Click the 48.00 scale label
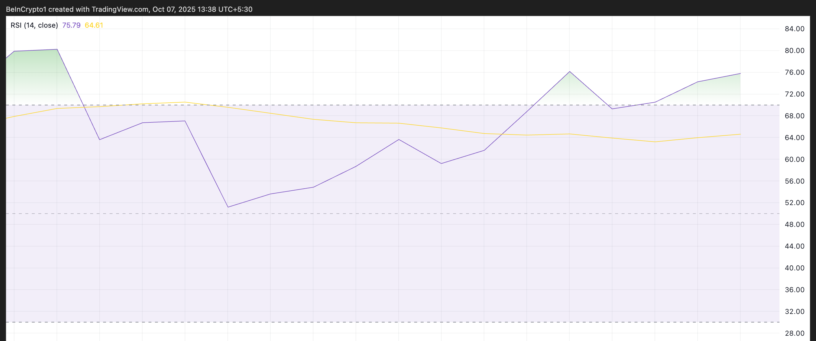 pos(794,224)
